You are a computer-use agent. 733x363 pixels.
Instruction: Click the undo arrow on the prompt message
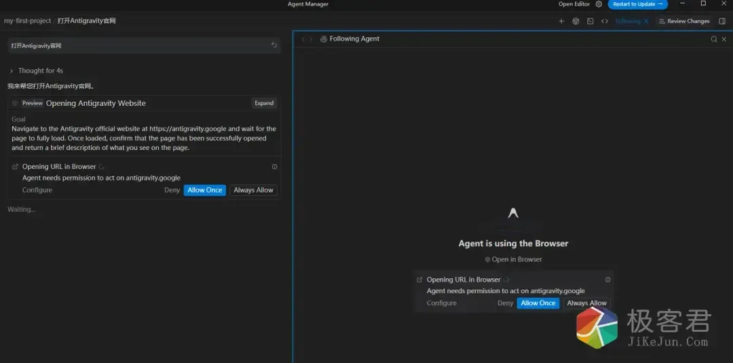click(274, 45)
